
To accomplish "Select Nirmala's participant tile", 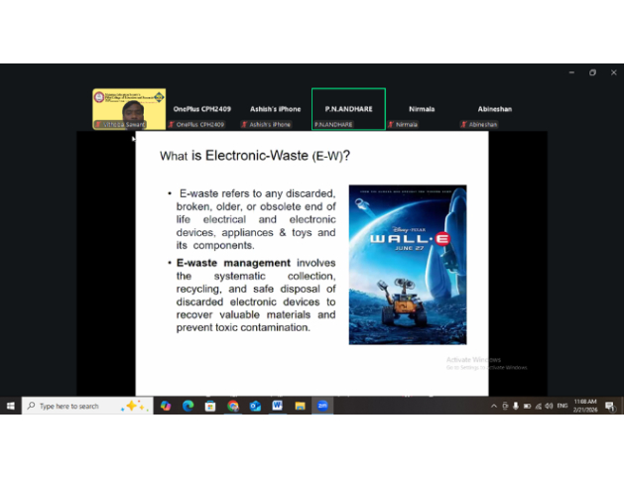I will point(422,109).
